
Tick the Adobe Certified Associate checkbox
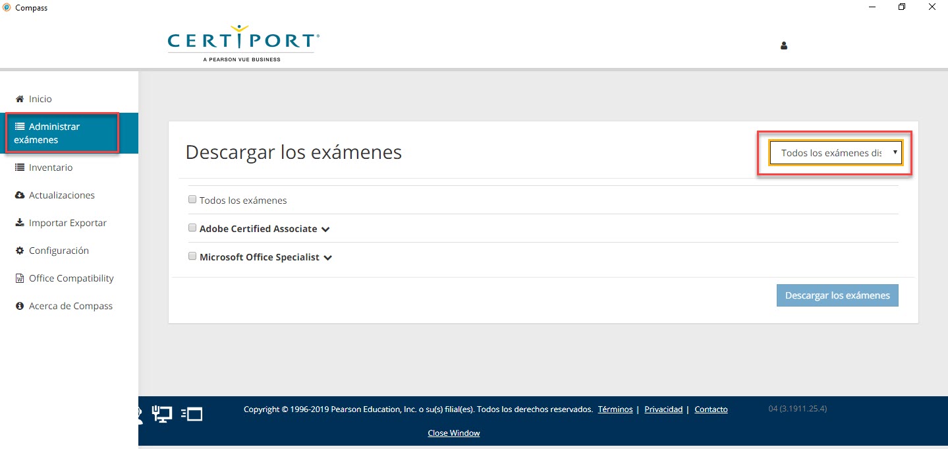(x=192, y=227)
